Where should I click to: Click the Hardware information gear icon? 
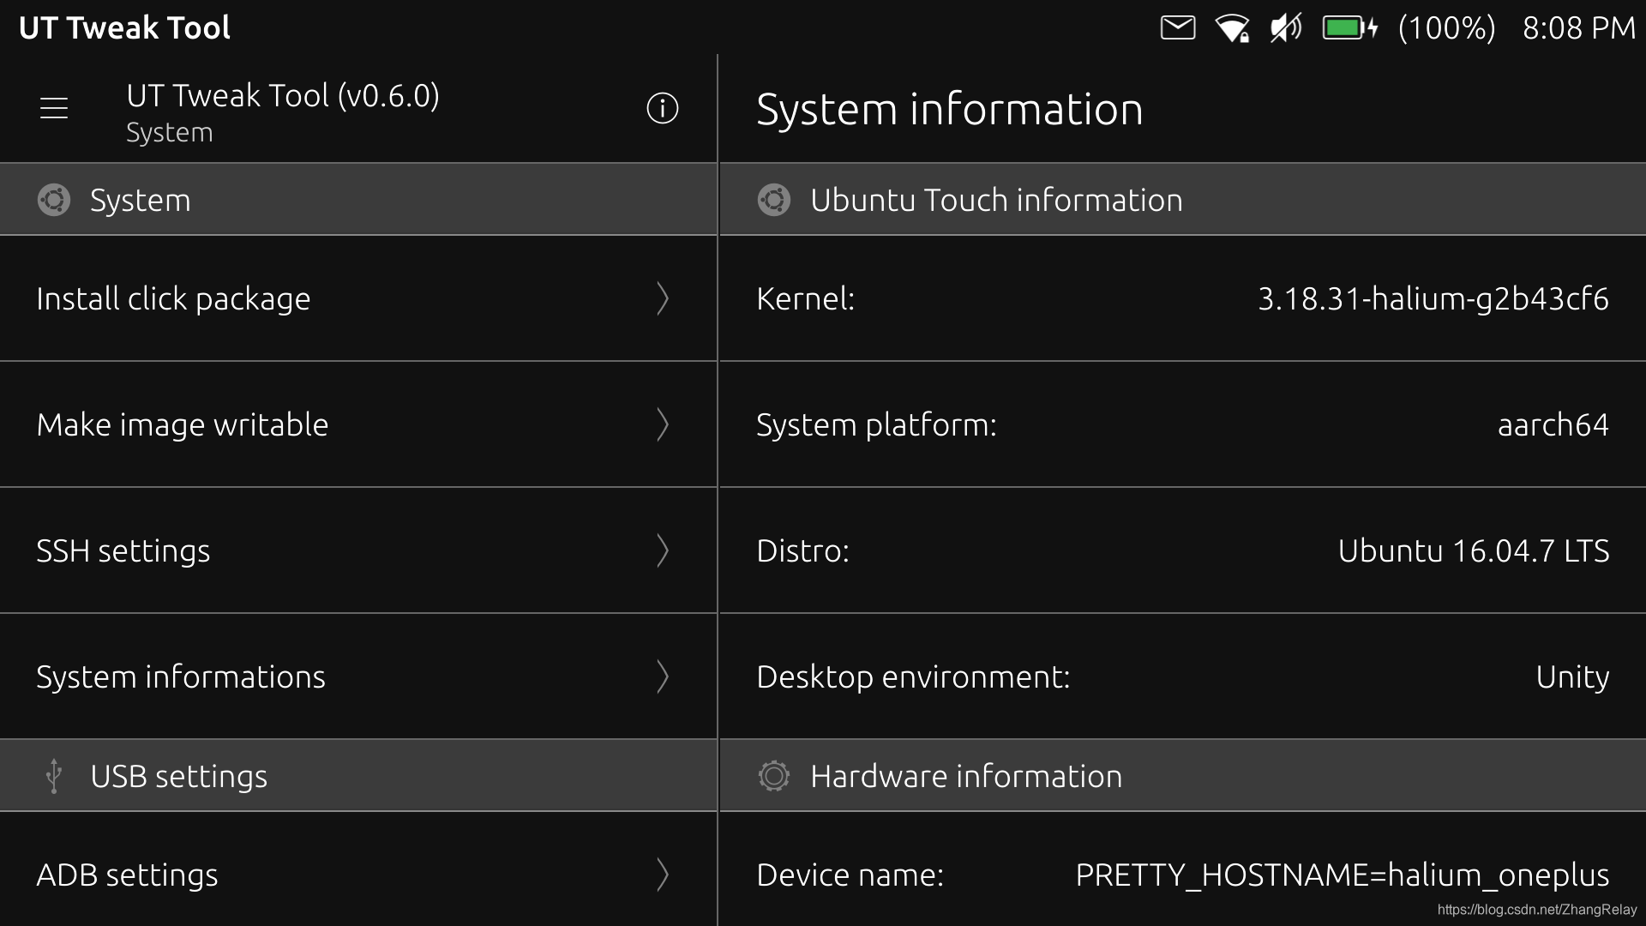[773, 776]
